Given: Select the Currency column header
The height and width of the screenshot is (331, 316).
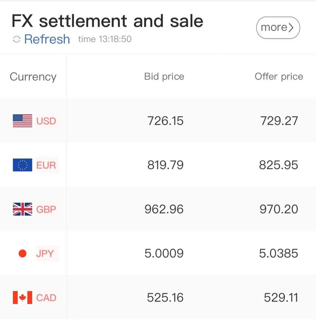Looking at the screenshot, I should pos(33,77).
